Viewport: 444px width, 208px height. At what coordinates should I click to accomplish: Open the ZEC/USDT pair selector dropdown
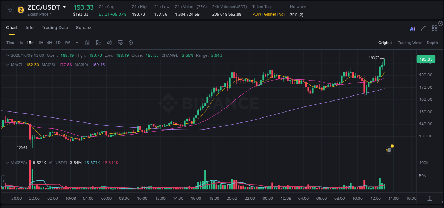[64, 7]
